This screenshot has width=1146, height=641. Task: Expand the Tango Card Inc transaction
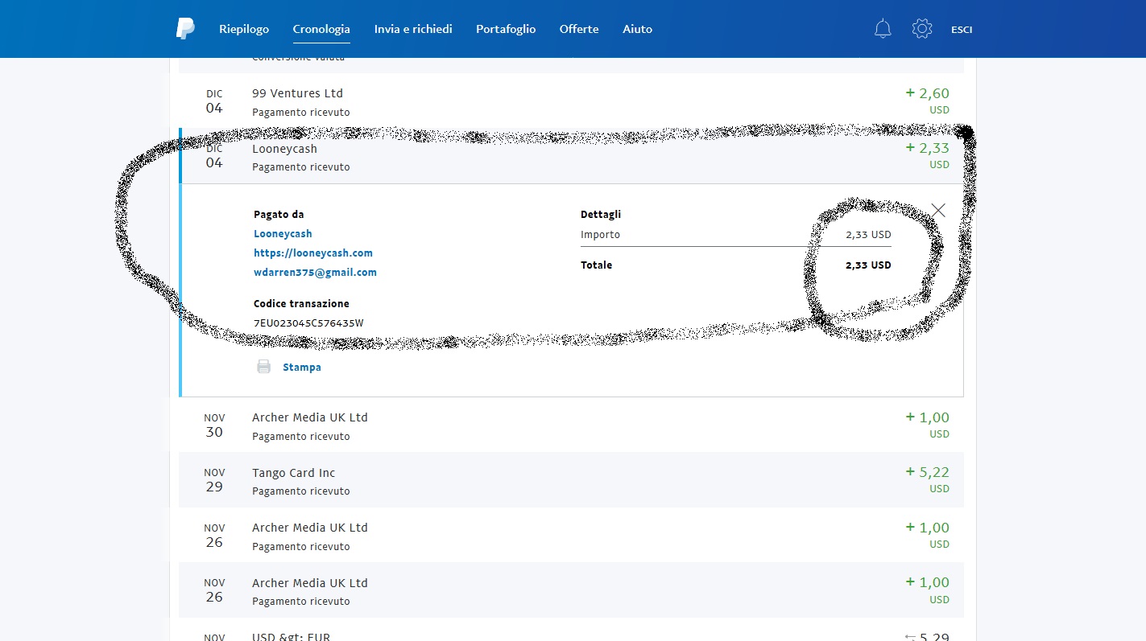point(571,480)
